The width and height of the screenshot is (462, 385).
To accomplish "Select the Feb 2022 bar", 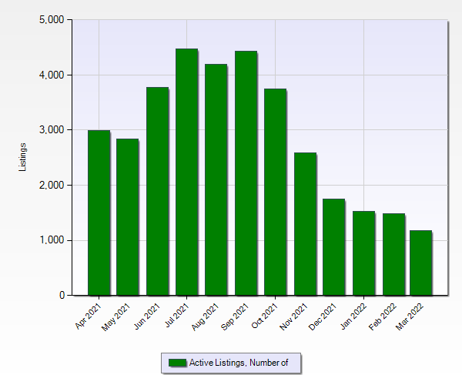I will point(393,255).
